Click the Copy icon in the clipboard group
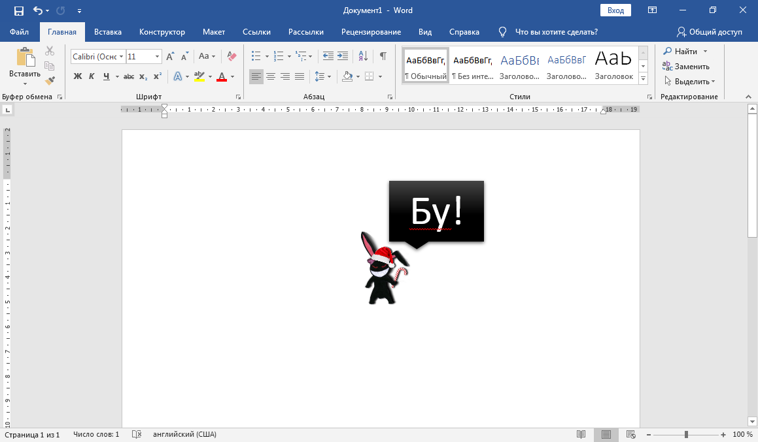Screen dimensions: 758x442 49,66
